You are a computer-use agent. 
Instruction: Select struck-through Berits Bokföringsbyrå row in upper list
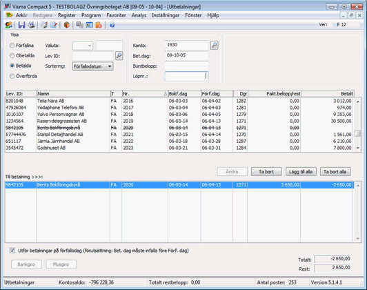coord(179,128)
